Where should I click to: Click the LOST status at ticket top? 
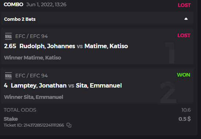click(x=184, y=5)
